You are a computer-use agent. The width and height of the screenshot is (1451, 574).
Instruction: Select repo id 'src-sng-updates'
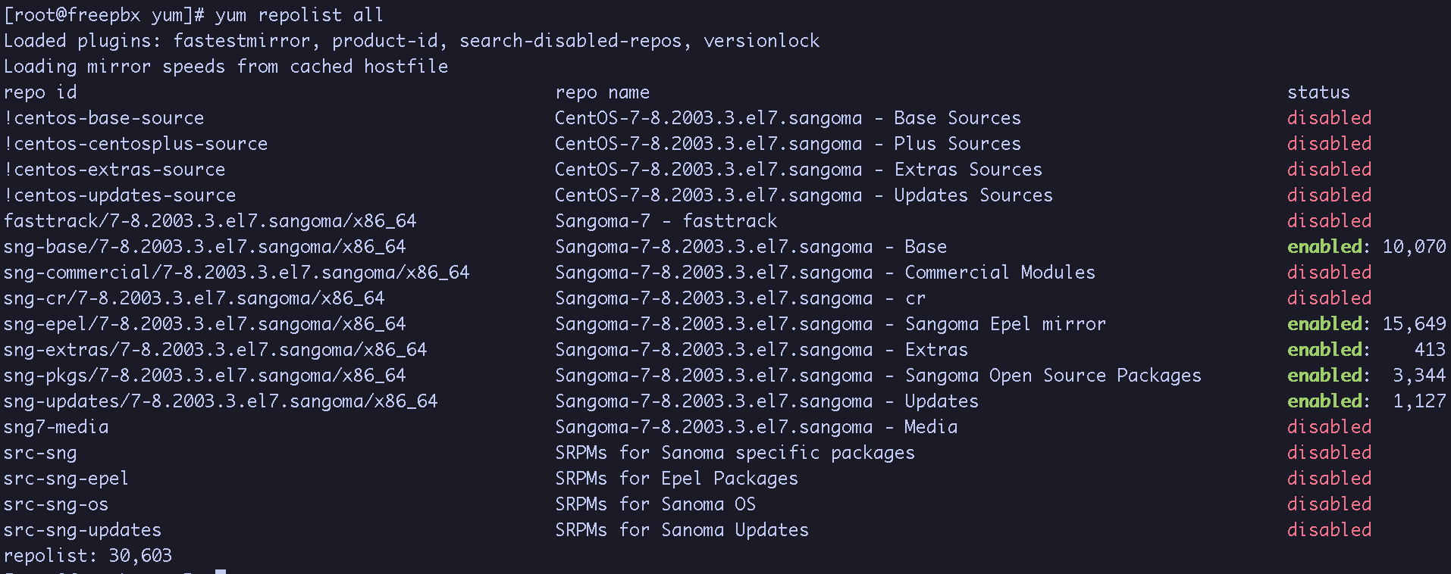pyautogui.click(x=83, y=530)
